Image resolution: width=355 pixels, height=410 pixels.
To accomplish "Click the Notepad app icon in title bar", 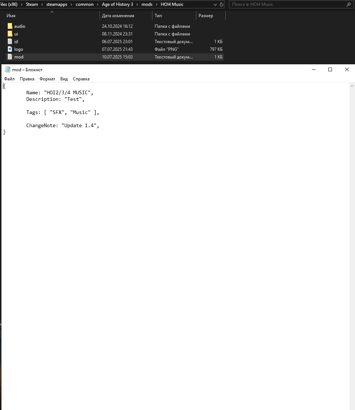I will [7, 69].
